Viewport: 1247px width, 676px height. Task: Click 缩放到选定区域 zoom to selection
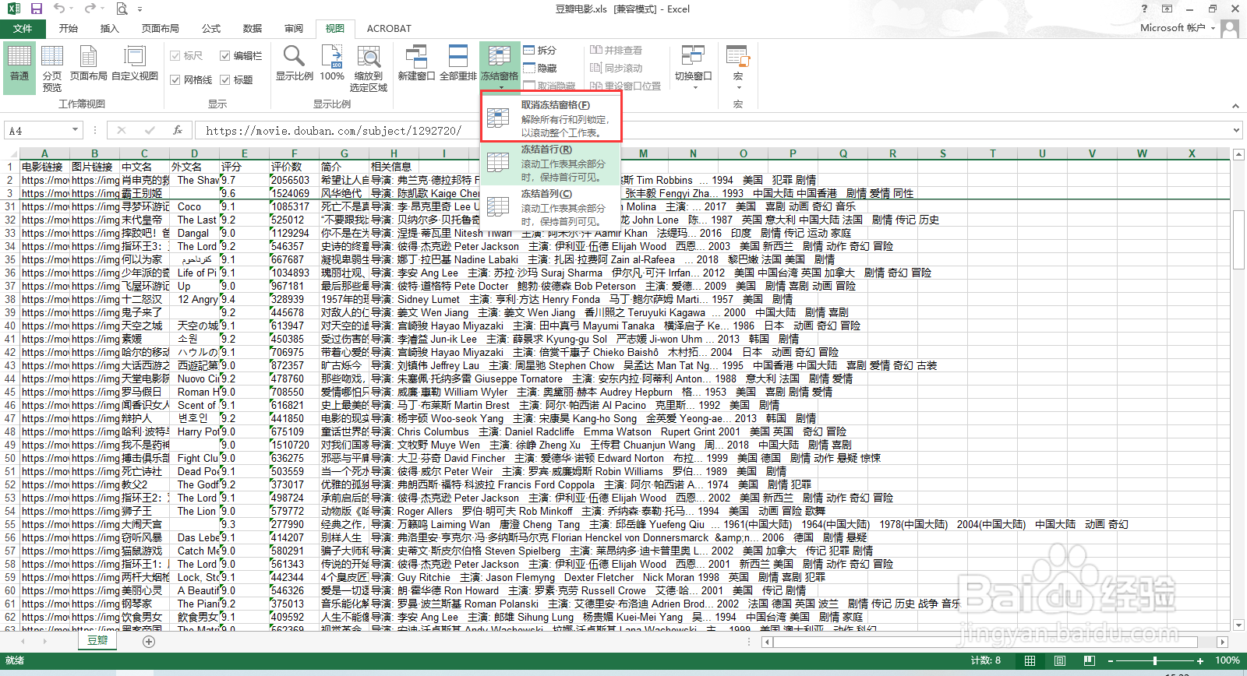tap(369, 69)
